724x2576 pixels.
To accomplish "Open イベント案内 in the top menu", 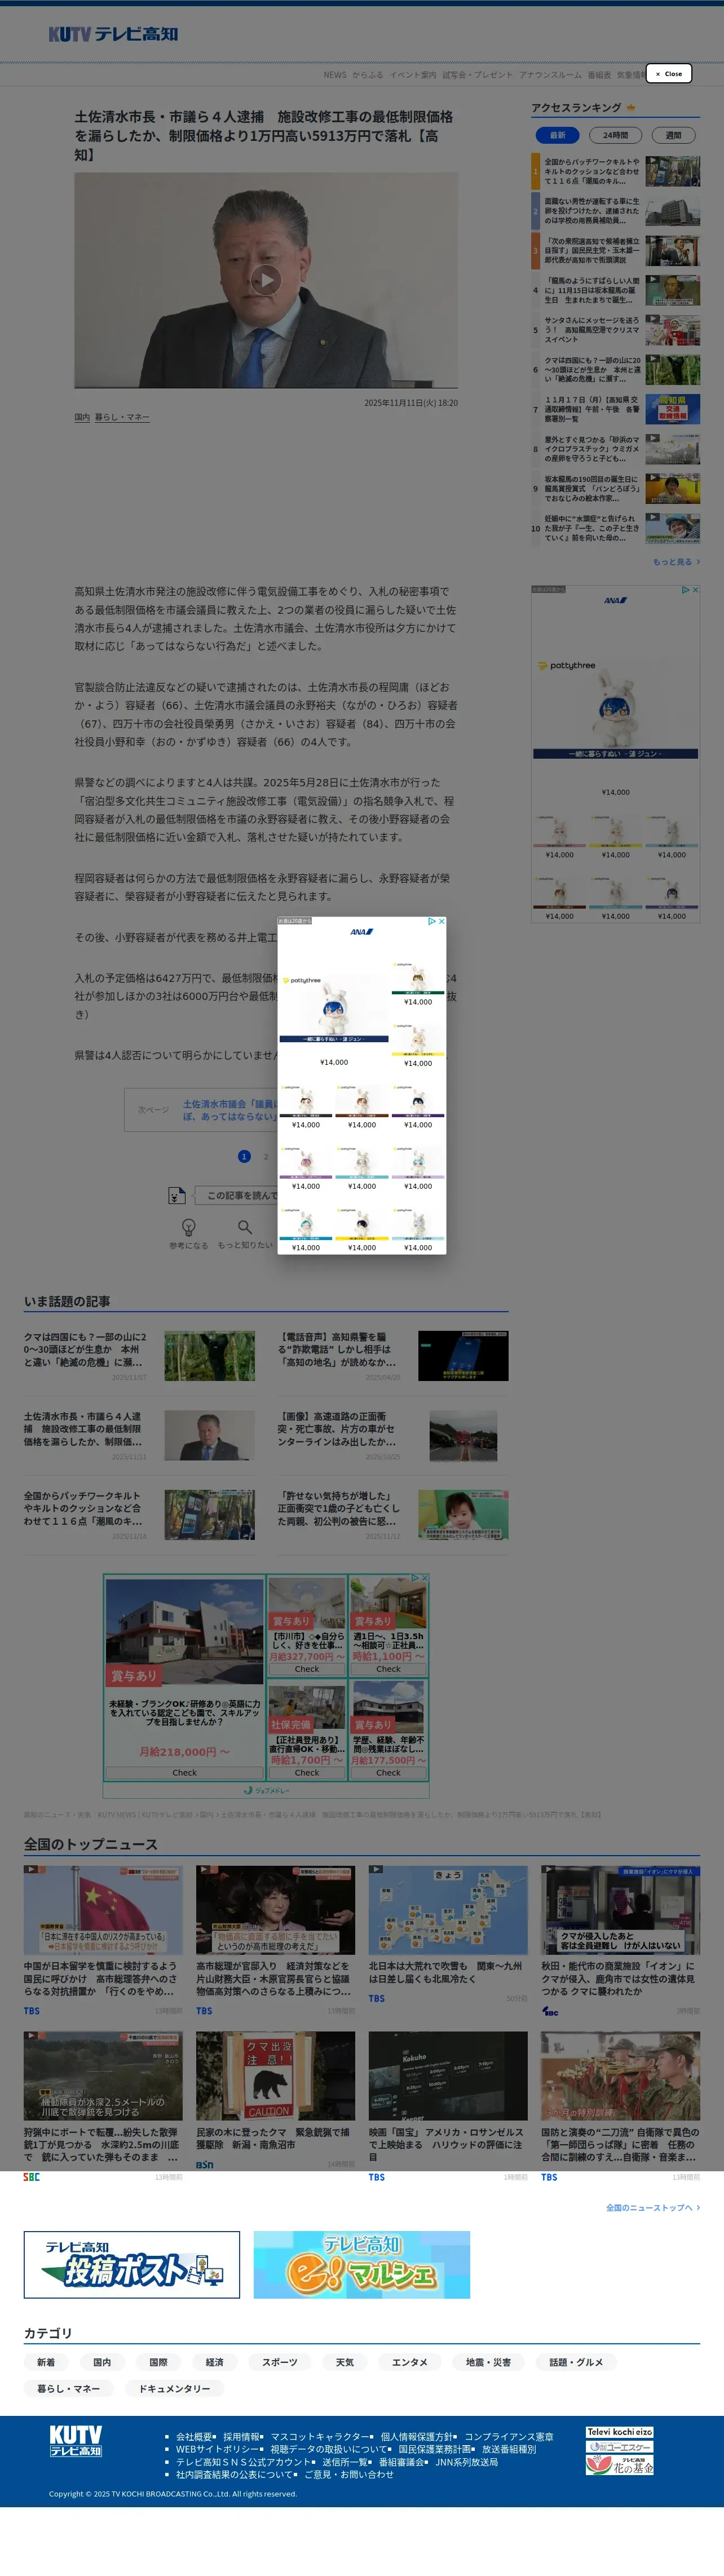I will point(413,75).
